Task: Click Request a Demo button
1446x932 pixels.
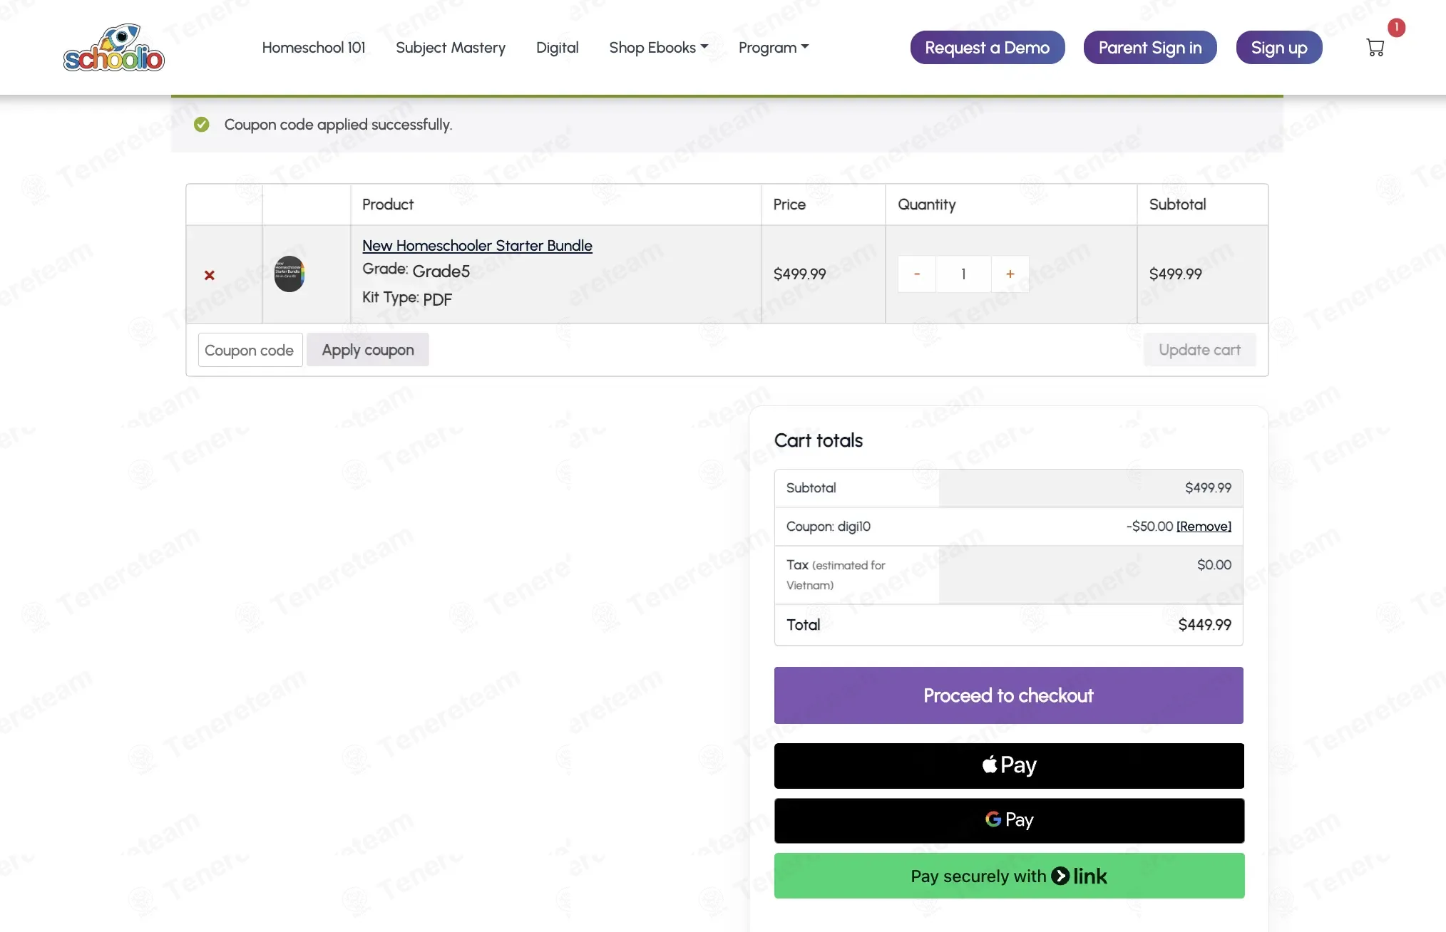Action: 988,48
